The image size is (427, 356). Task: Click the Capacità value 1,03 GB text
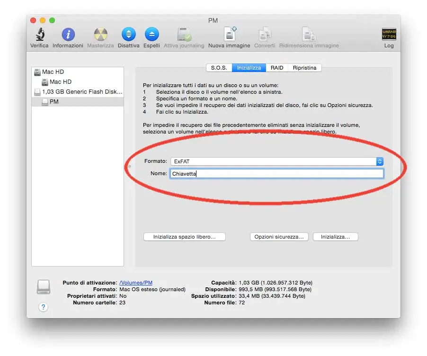276,283
